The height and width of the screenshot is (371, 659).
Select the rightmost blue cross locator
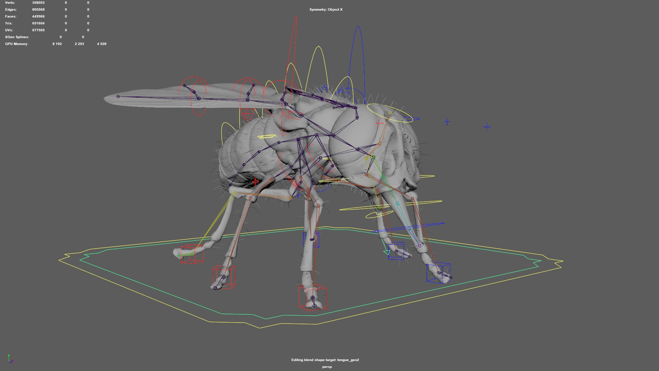click(487, 127)
